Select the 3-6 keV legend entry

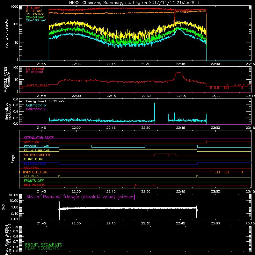click(x=33, y=8)
